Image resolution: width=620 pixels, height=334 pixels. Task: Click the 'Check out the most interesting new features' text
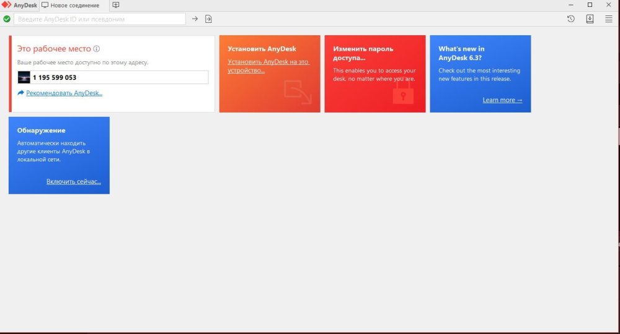coord(479,74)
